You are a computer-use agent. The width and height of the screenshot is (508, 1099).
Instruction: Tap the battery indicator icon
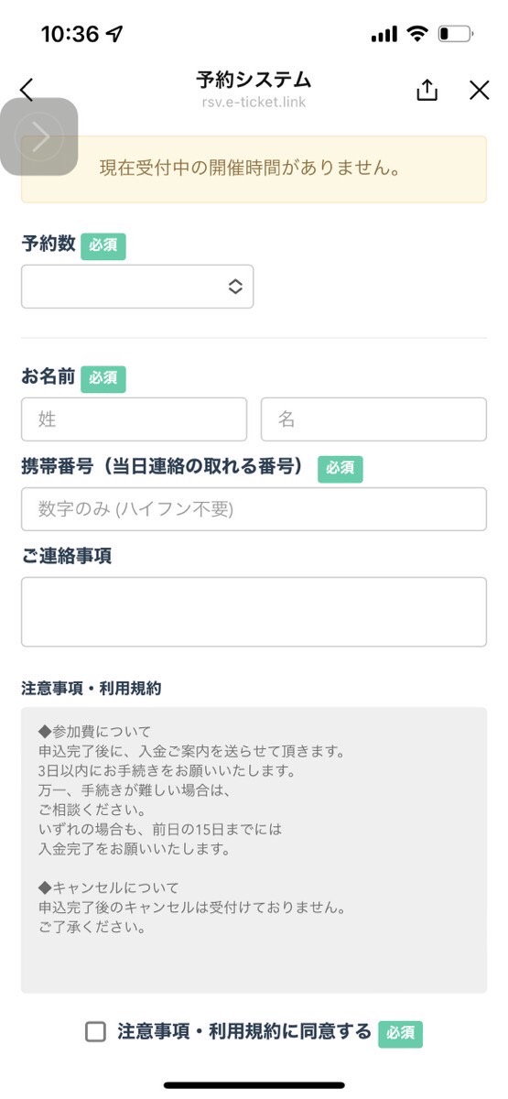[x=455, y=34]
